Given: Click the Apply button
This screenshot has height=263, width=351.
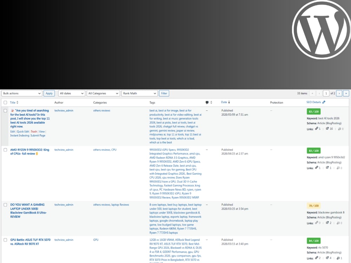Looking at the screenshot, I should 49,93.
